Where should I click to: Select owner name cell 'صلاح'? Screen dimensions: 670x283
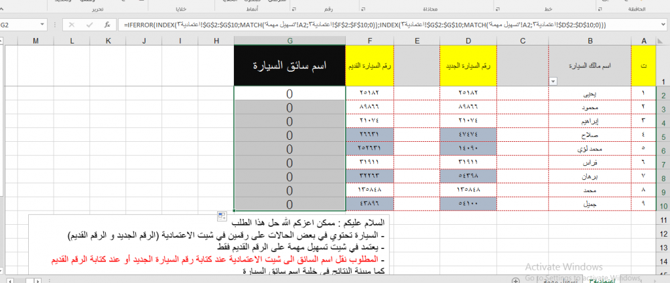(x=590, y=134)
